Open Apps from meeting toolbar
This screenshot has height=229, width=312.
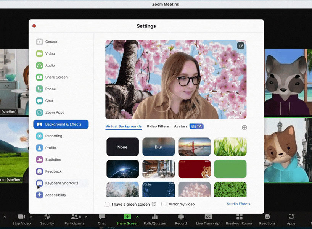(x=291, y=219)
